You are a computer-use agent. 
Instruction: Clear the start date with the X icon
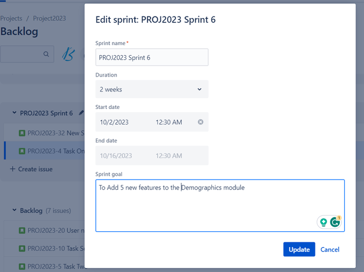(x=201, y=122)
